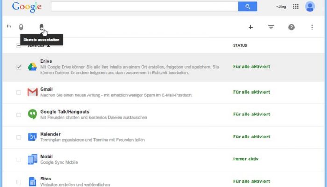Open the +Jörg profile link
This screenshot has width=327, height=187.
pyautogui.click(x=281, y=7)
